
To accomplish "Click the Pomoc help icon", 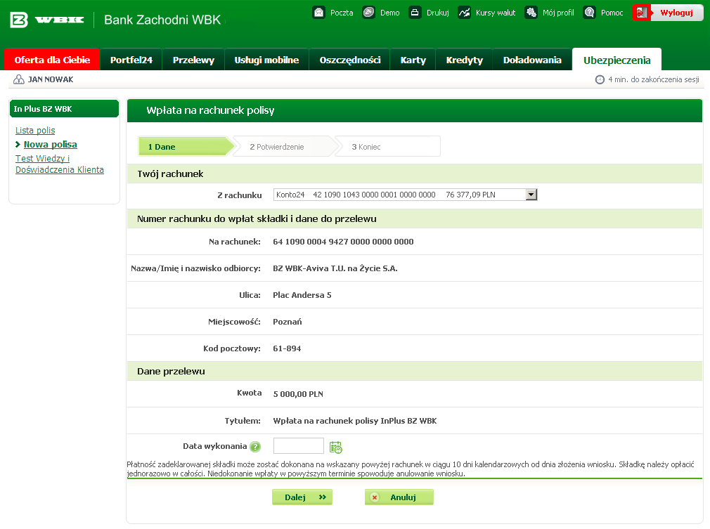I will pyautogui.click(x=589, y=13).
